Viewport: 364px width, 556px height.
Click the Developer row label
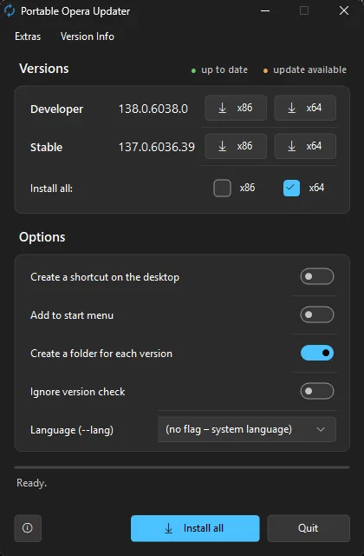[x=56, y=109]
